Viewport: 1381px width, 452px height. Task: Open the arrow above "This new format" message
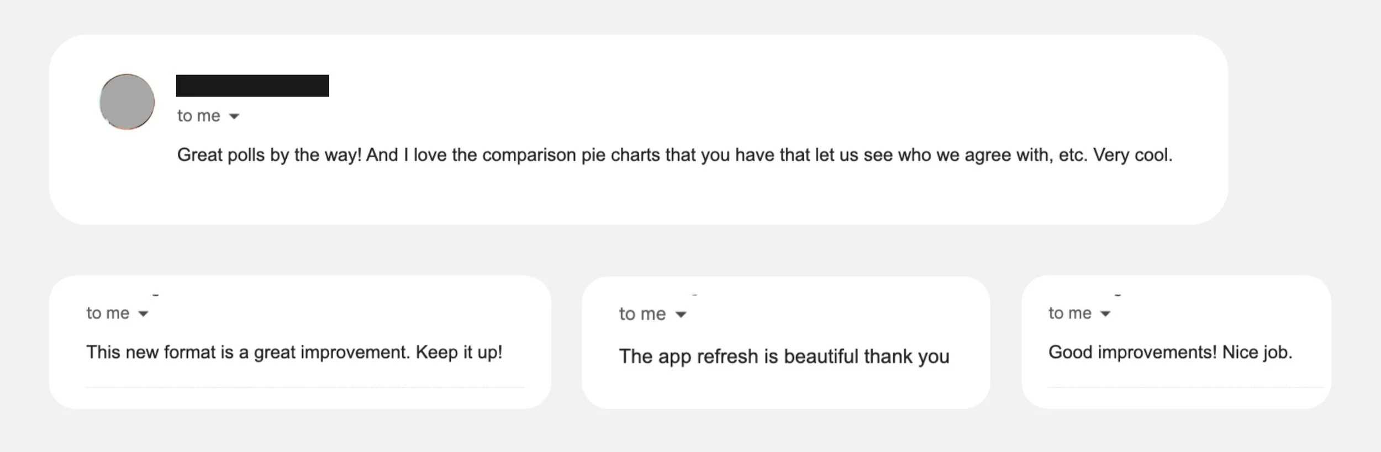coord(144,314)
